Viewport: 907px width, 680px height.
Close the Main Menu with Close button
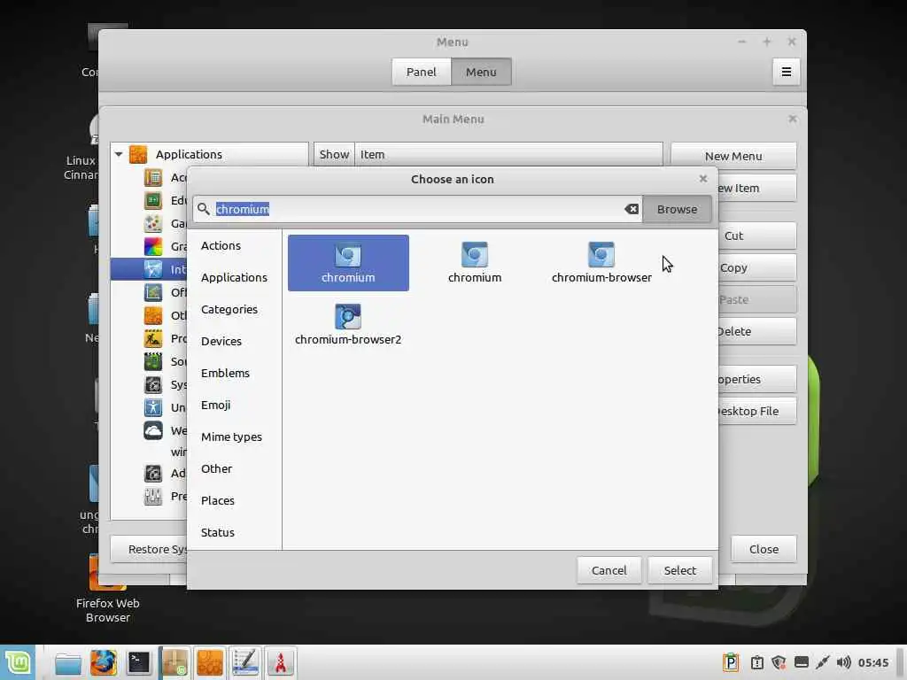(x=764, y=549)
